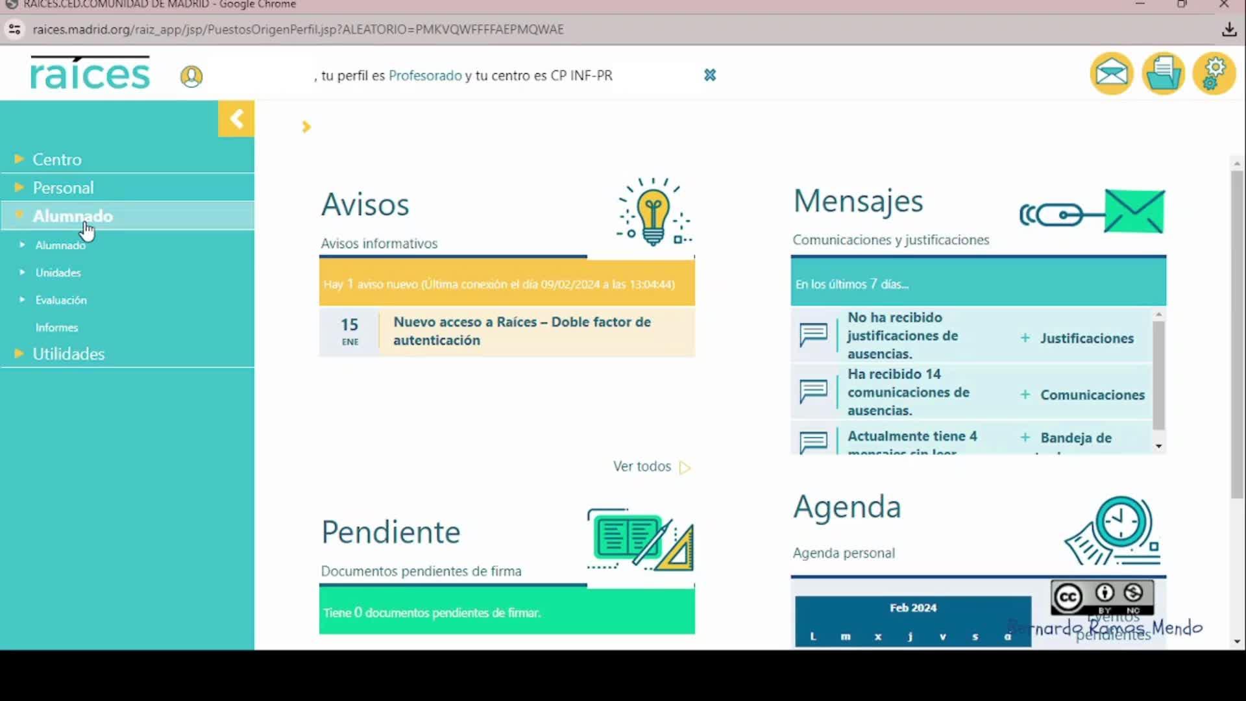Click the small orange breadcrumb arrow
The image size is (1246, 701).
(x=306, y=127)
